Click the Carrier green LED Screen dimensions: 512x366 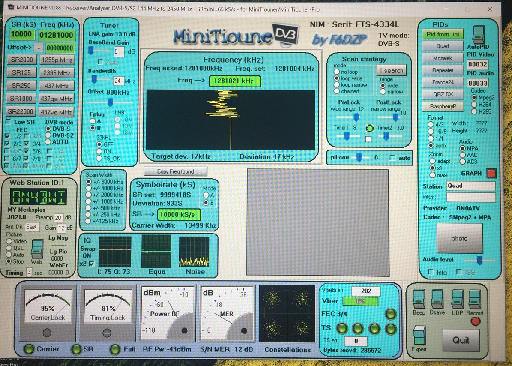pos(29,349)
